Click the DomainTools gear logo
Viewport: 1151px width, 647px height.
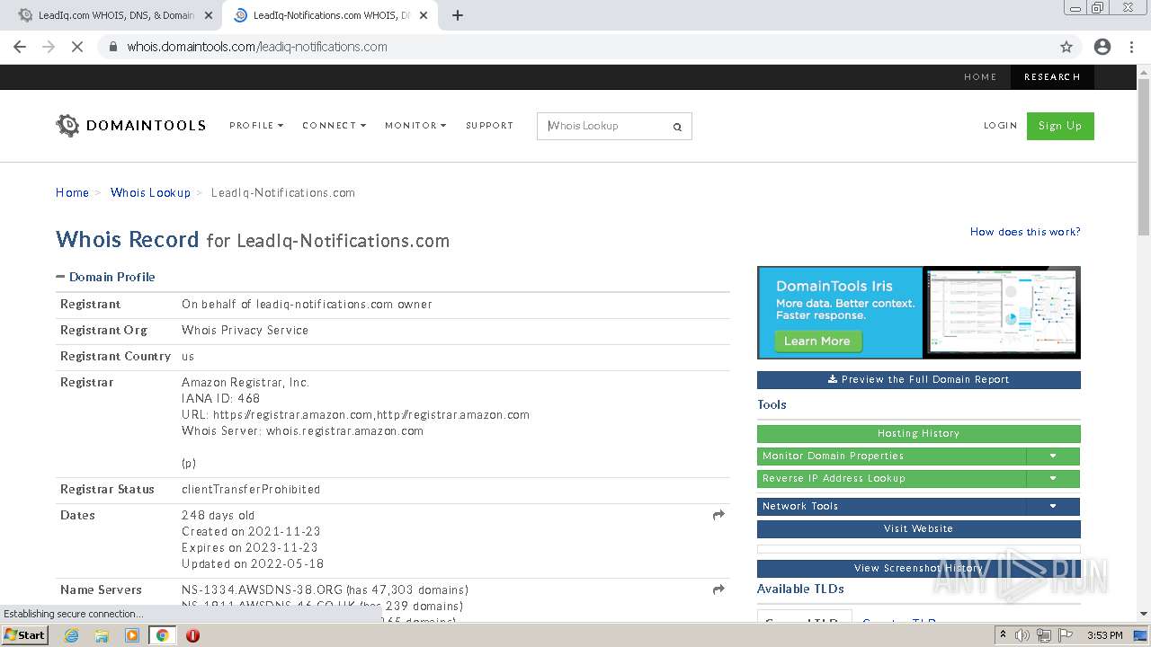(67, 126)
